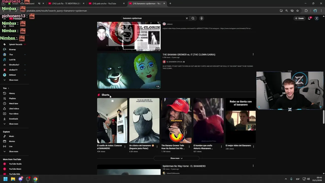Viewport: 325px width, 183px height.
Task: Expand the Explore section Show more
Action: tap(13, 151)
